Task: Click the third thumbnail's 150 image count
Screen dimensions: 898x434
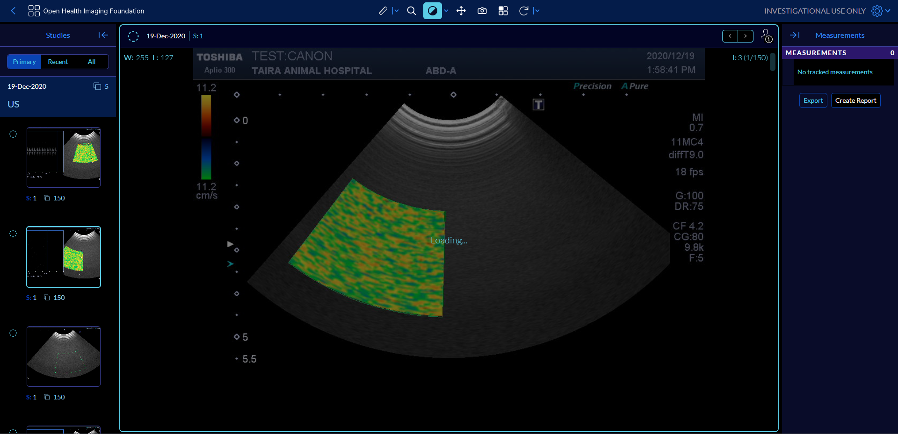Action: click(x=59, y=397)
